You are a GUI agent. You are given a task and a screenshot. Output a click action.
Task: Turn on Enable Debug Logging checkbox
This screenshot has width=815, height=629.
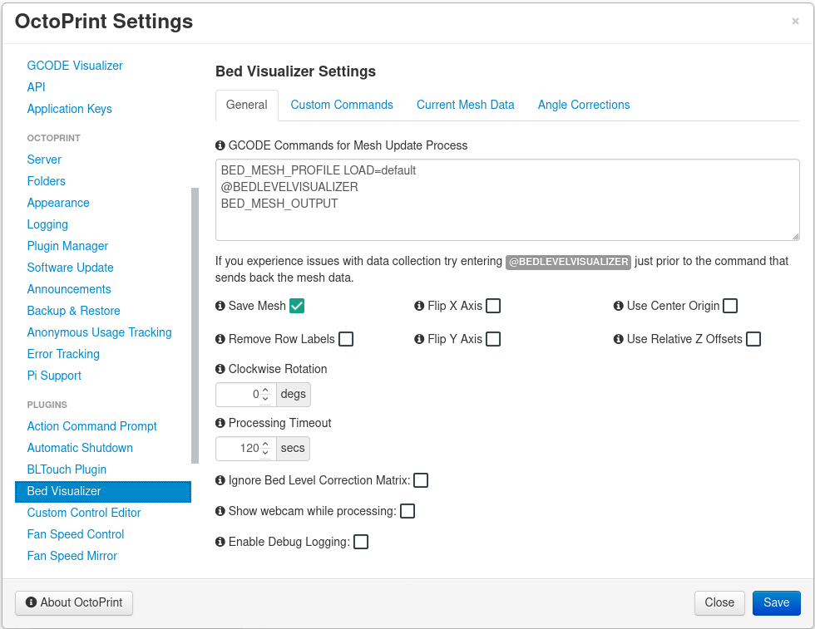tap(361, 543)
